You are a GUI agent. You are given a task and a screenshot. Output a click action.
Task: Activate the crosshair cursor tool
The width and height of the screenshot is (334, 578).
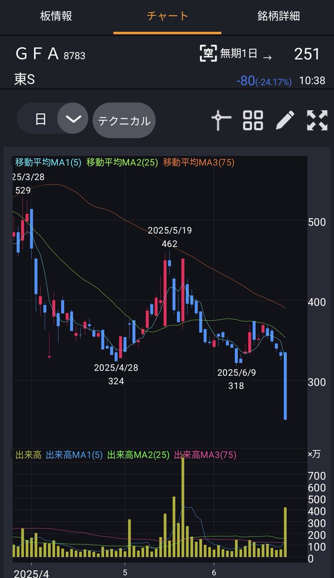pyautogui.click(x=221, y=120)
